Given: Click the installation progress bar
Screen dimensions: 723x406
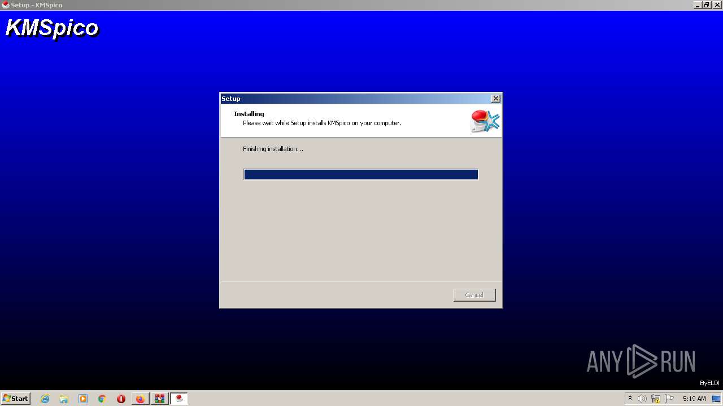Looking at the screenshot, I should tap(361, 174).
